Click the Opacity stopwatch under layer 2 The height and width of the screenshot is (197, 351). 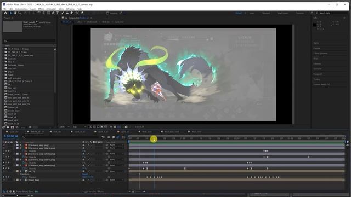pos(23,151)
